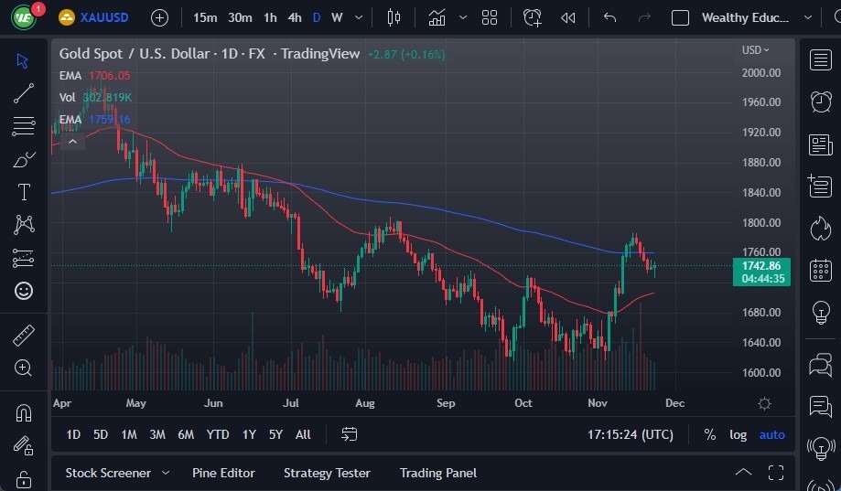Screen dimensions: 841x491
Task: Click the XAUUSD symbol search field
Action: [x=102, y=17]
